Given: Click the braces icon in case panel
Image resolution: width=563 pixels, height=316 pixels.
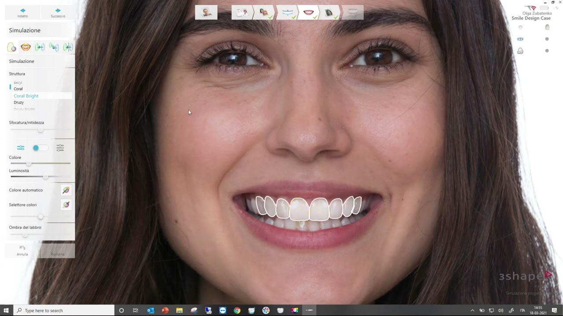Looking at the screenshot, I should 520,39.
